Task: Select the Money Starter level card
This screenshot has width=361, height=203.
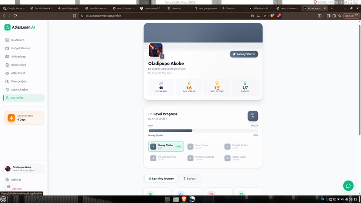Action: [x=166, y=147]
